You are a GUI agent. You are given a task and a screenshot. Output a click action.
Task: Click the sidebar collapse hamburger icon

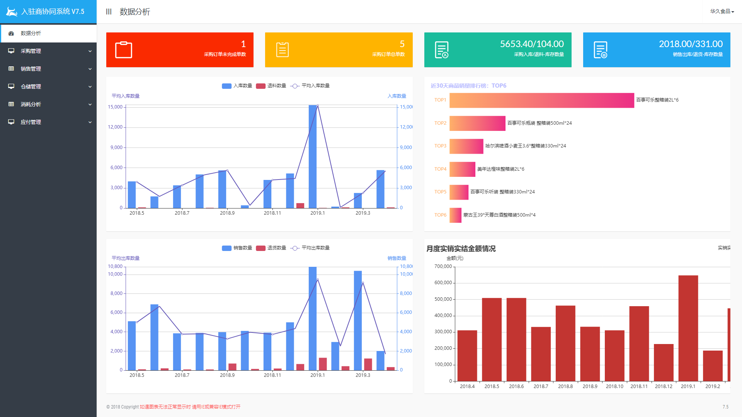[109, 12]
